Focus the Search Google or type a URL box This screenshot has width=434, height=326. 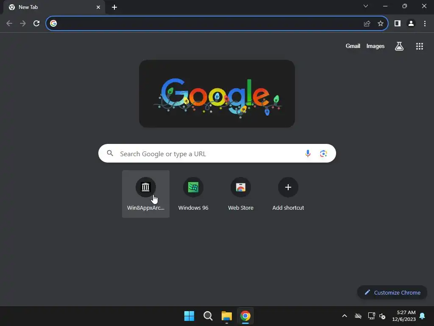click(x=217, y=153)
